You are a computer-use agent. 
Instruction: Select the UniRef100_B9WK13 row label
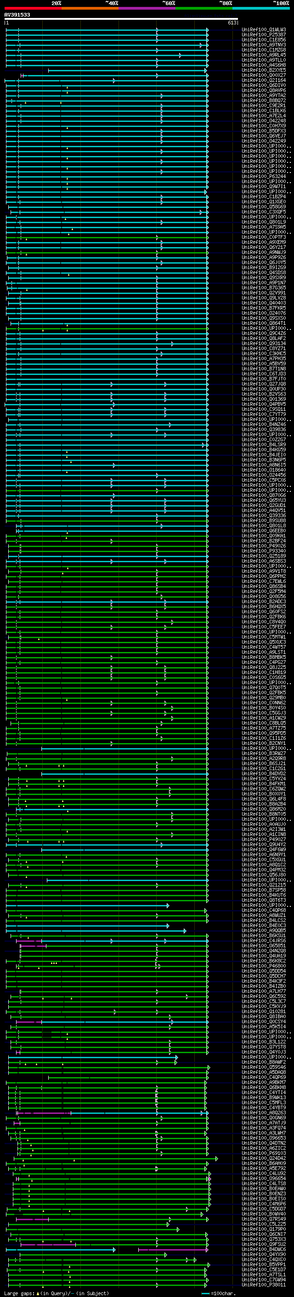click(264, 1097)
